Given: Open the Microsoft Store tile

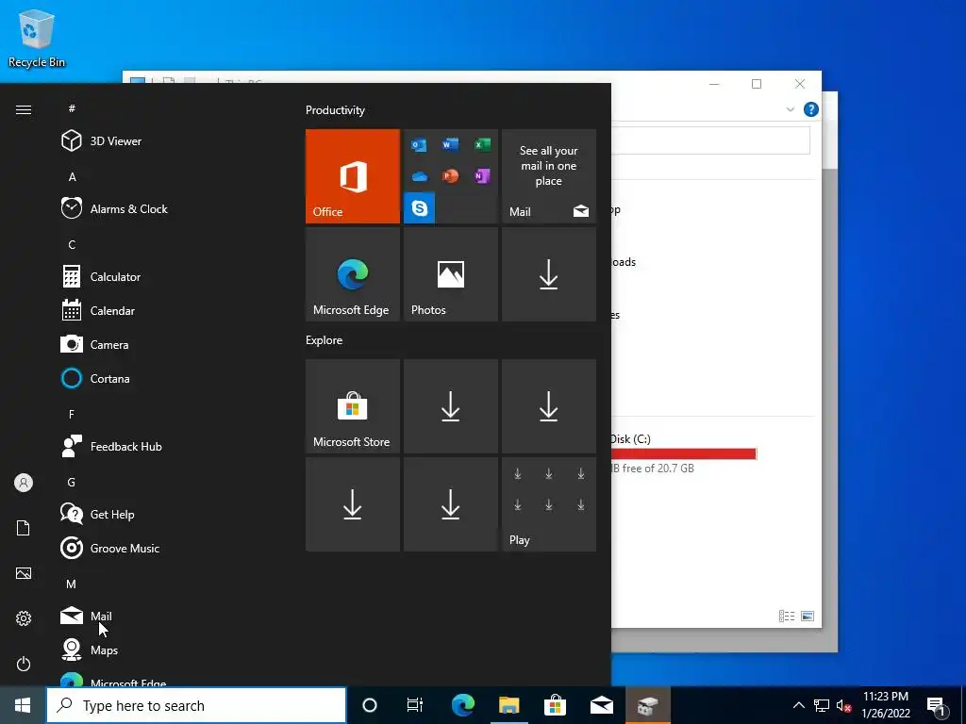Looking at the screenshot, I should tap(353, 406).
